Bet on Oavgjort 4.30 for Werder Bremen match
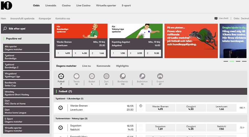This screenshot has height=137, width=249. tap(191, 108)
